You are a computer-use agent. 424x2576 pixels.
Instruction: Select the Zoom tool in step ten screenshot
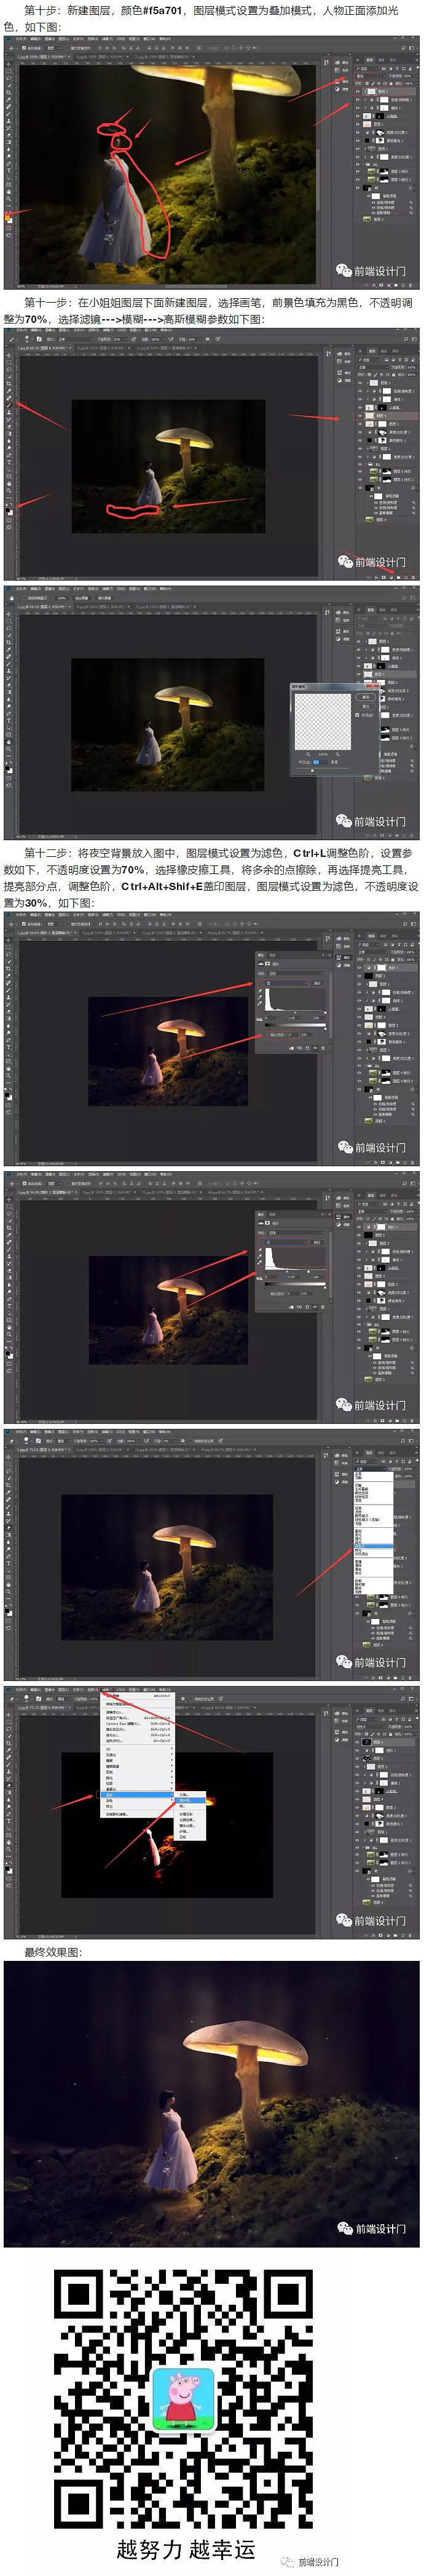pos(9,199)
